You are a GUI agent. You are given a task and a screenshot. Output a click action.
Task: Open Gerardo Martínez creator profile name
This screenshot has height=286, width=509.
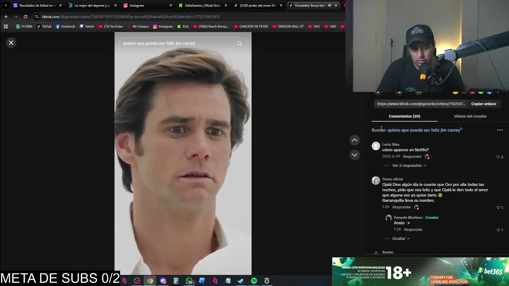click(x=408, y=218)
